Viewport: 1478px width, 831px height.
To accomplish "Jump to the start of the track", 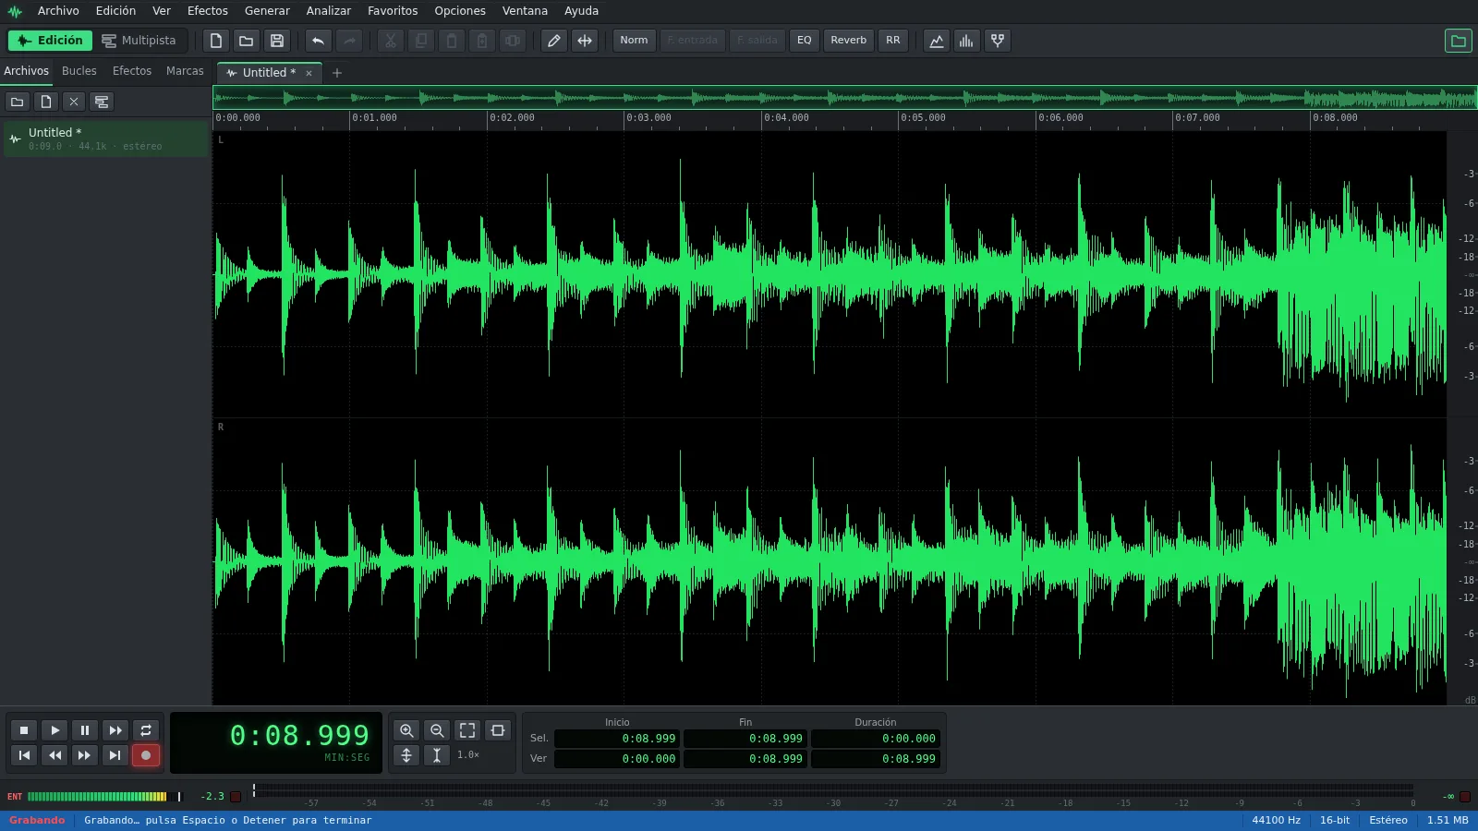I will [25, 755].
